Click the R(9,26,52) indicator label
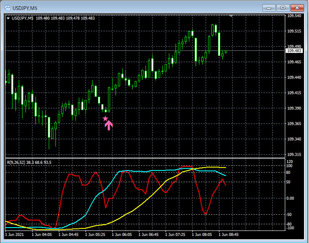This screenshot has width=309, height=243. coord(16,163)
